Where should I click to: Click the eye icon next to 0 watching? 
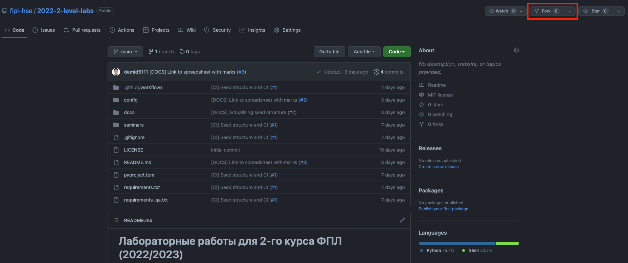point(422,114)
